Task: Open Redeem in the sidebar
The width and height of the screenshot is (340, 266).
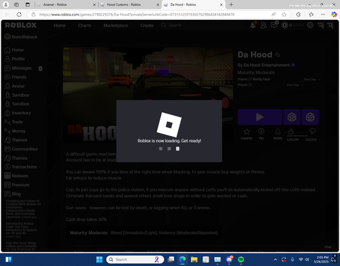Action: [16, 176]
